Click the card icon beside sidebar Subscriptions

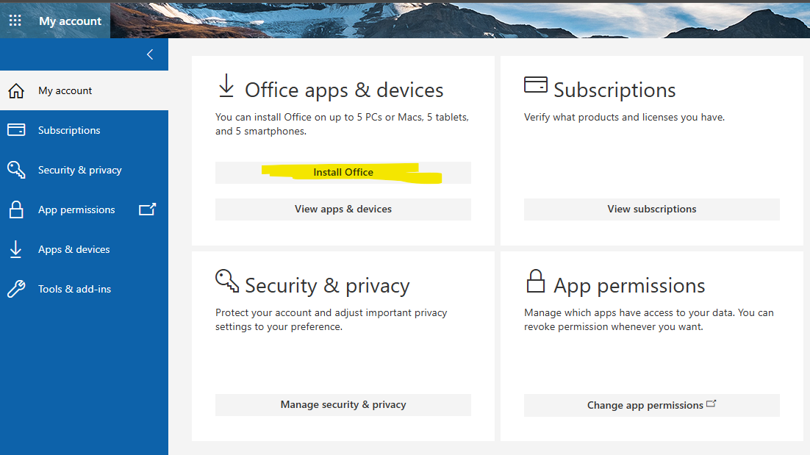(x=16, y=129)
